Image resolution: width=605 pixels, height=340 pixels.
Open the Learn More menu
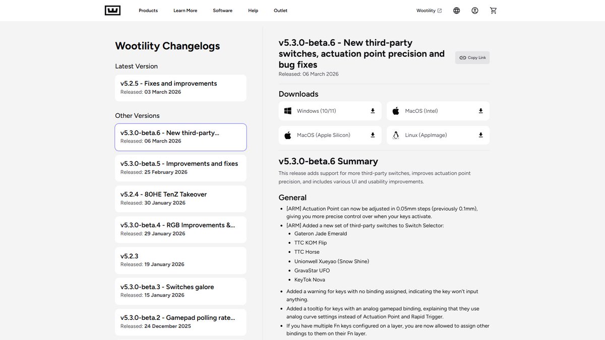tap(186, 11)
